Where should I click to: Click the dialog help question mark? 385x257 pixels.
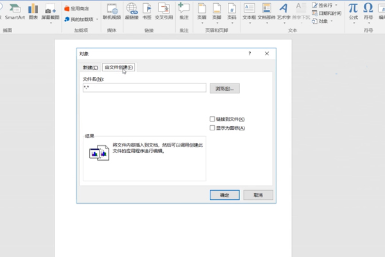250,53
